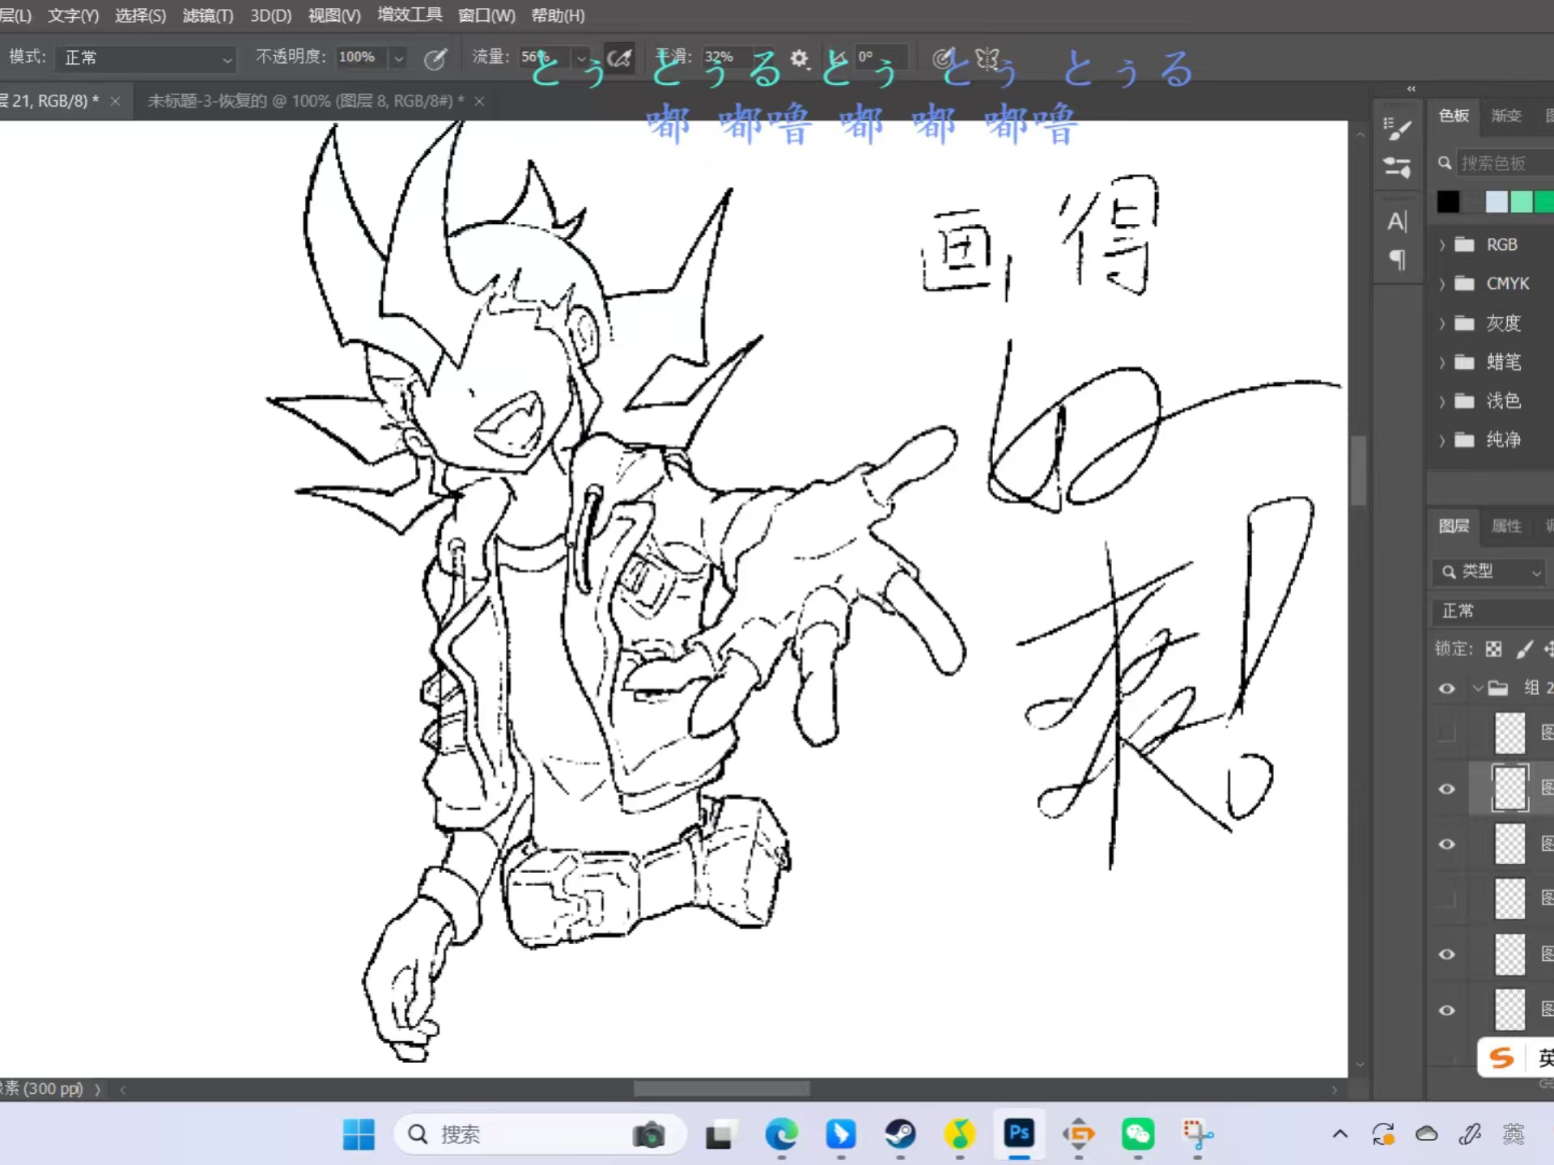Screen dimensions: 1554x1165
Task: Open WeChat from the taskbar
Action: click(1138, 1134)
